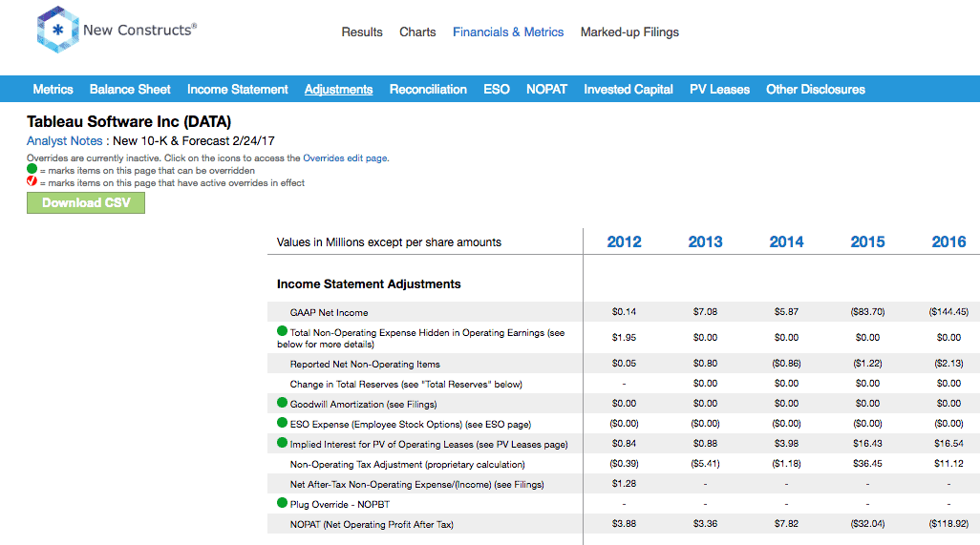Open the NOPAT tab

tap(547, 90)
